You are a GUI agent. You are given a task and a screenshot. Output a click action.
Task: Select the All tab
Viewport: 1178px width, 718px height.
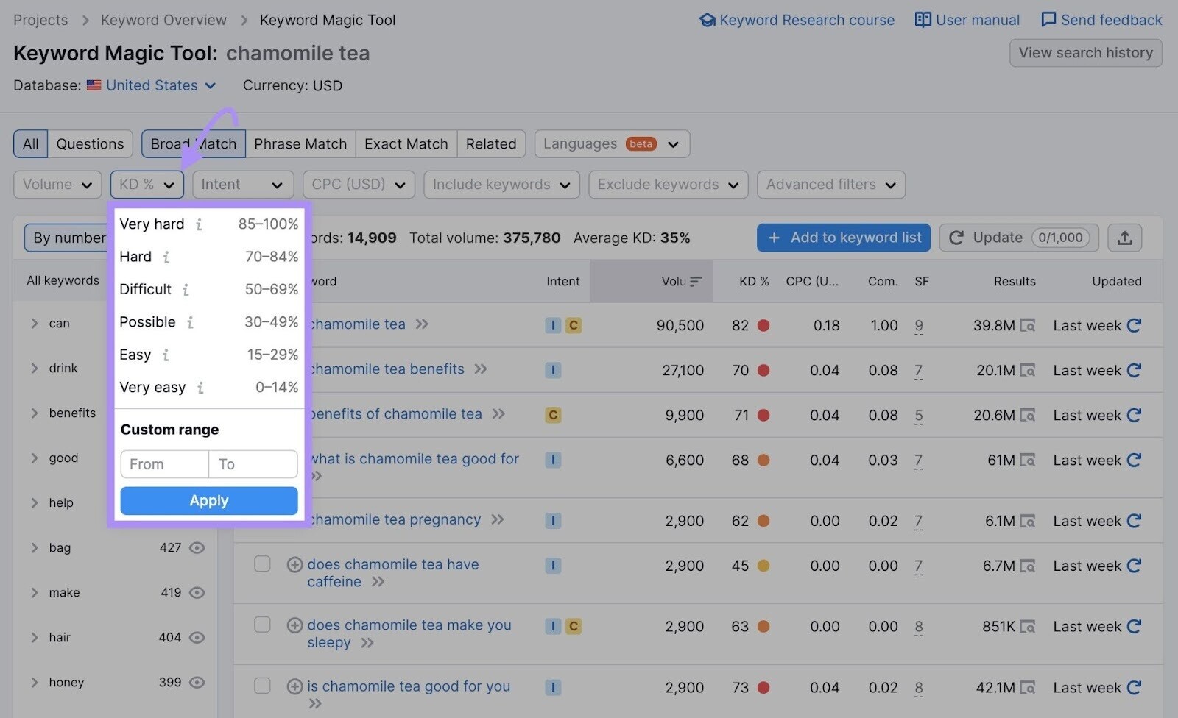[30, 144]
